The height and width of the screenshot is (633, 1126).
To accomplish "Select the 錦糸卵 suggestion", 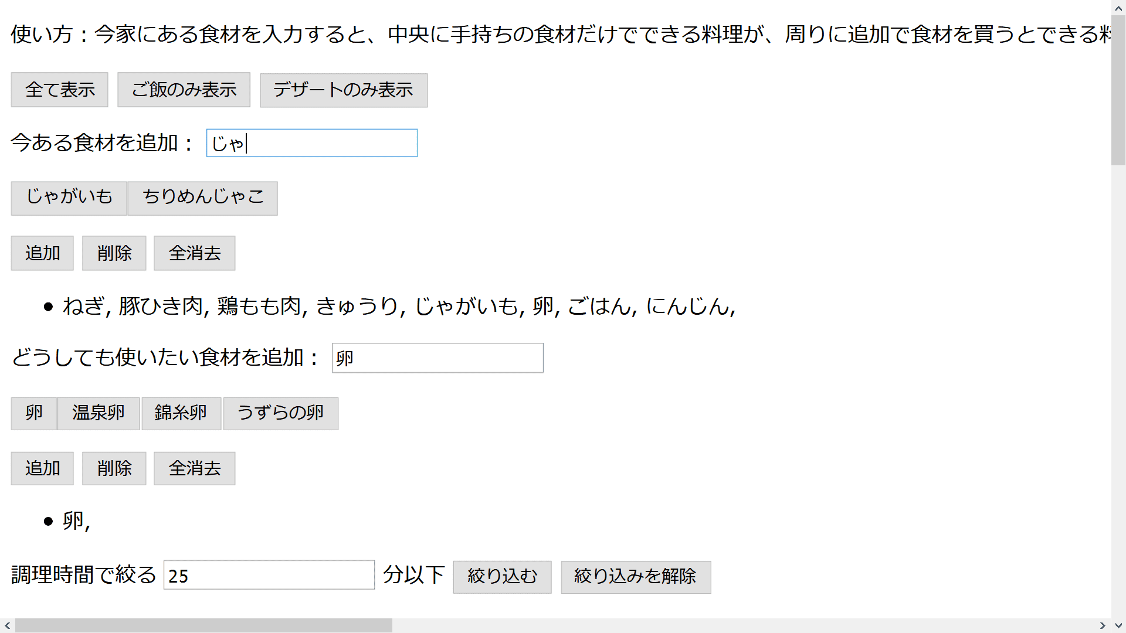I will (181, 413).
